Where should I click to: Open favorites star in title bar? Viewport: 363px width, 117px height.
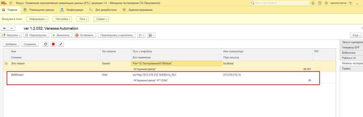(x=326, y=3)
